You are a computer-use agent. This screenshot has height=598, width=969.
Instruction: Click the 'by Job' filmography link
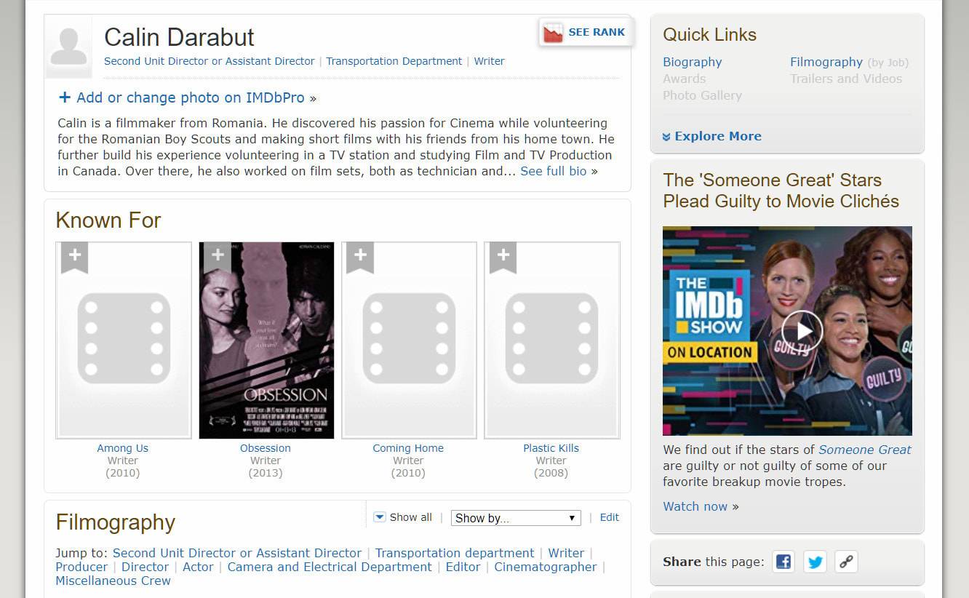pyautogui.click(x=888, y=63)
